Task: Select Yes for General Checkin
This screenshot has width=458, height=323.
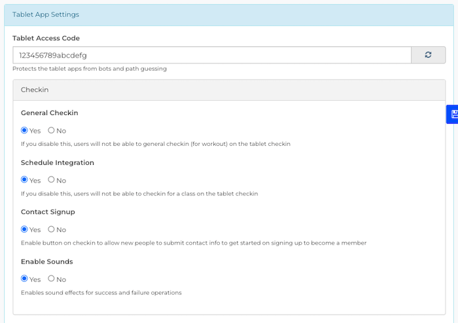Action: [x=25, y=130]
